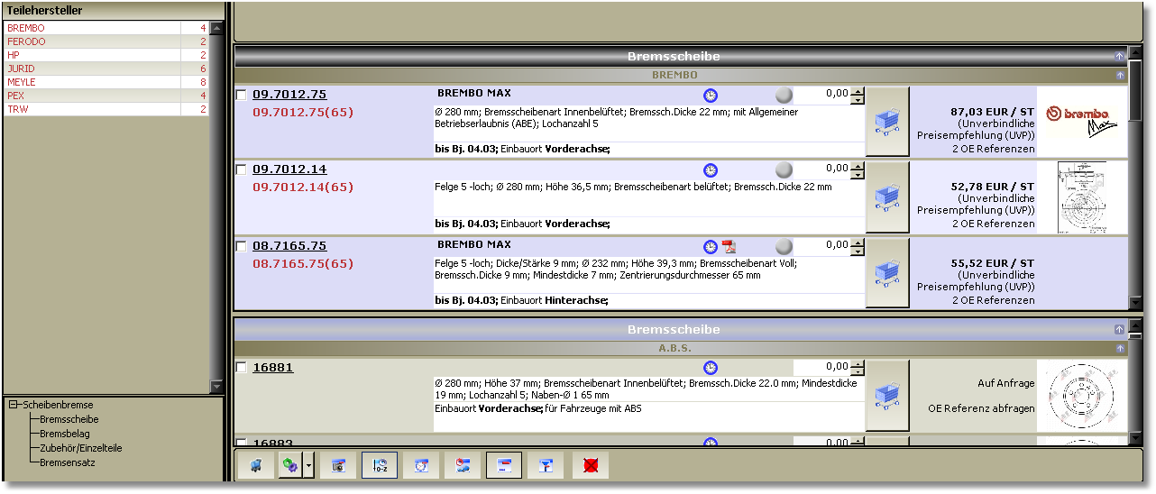Click the red crossed-out cancel toolbar icon

(591, 465)
